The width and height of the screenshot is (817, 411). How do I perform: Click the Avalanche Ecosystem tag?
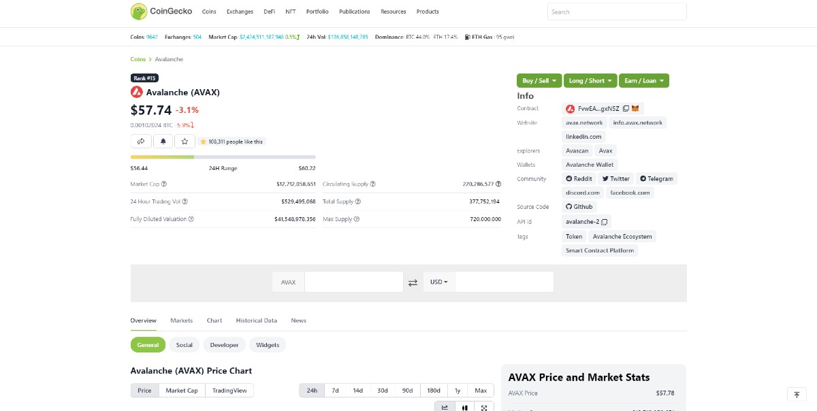[x=622, y=237]
